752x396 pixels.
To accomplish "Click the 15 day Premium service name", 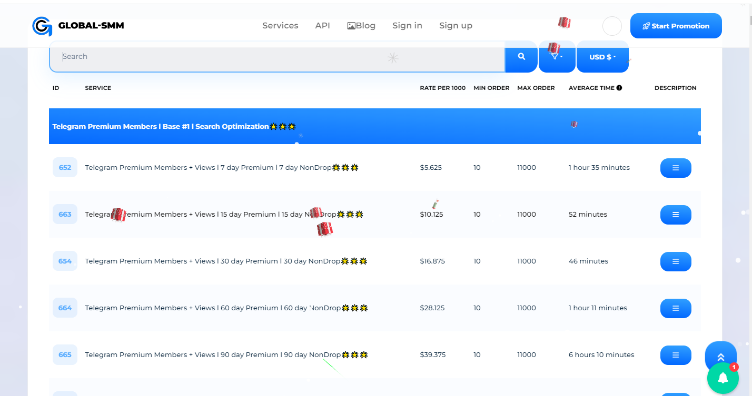I will point(224,215).
